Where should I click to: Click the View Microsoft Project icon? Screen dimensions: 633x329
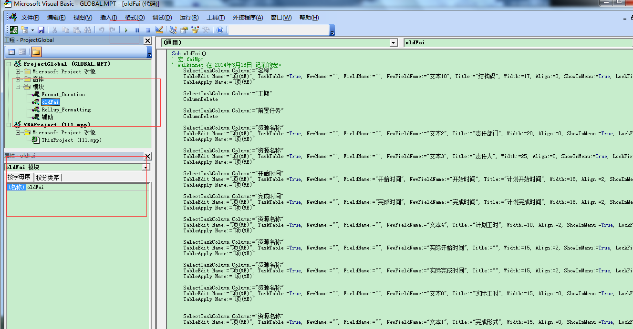coord(14,30)
